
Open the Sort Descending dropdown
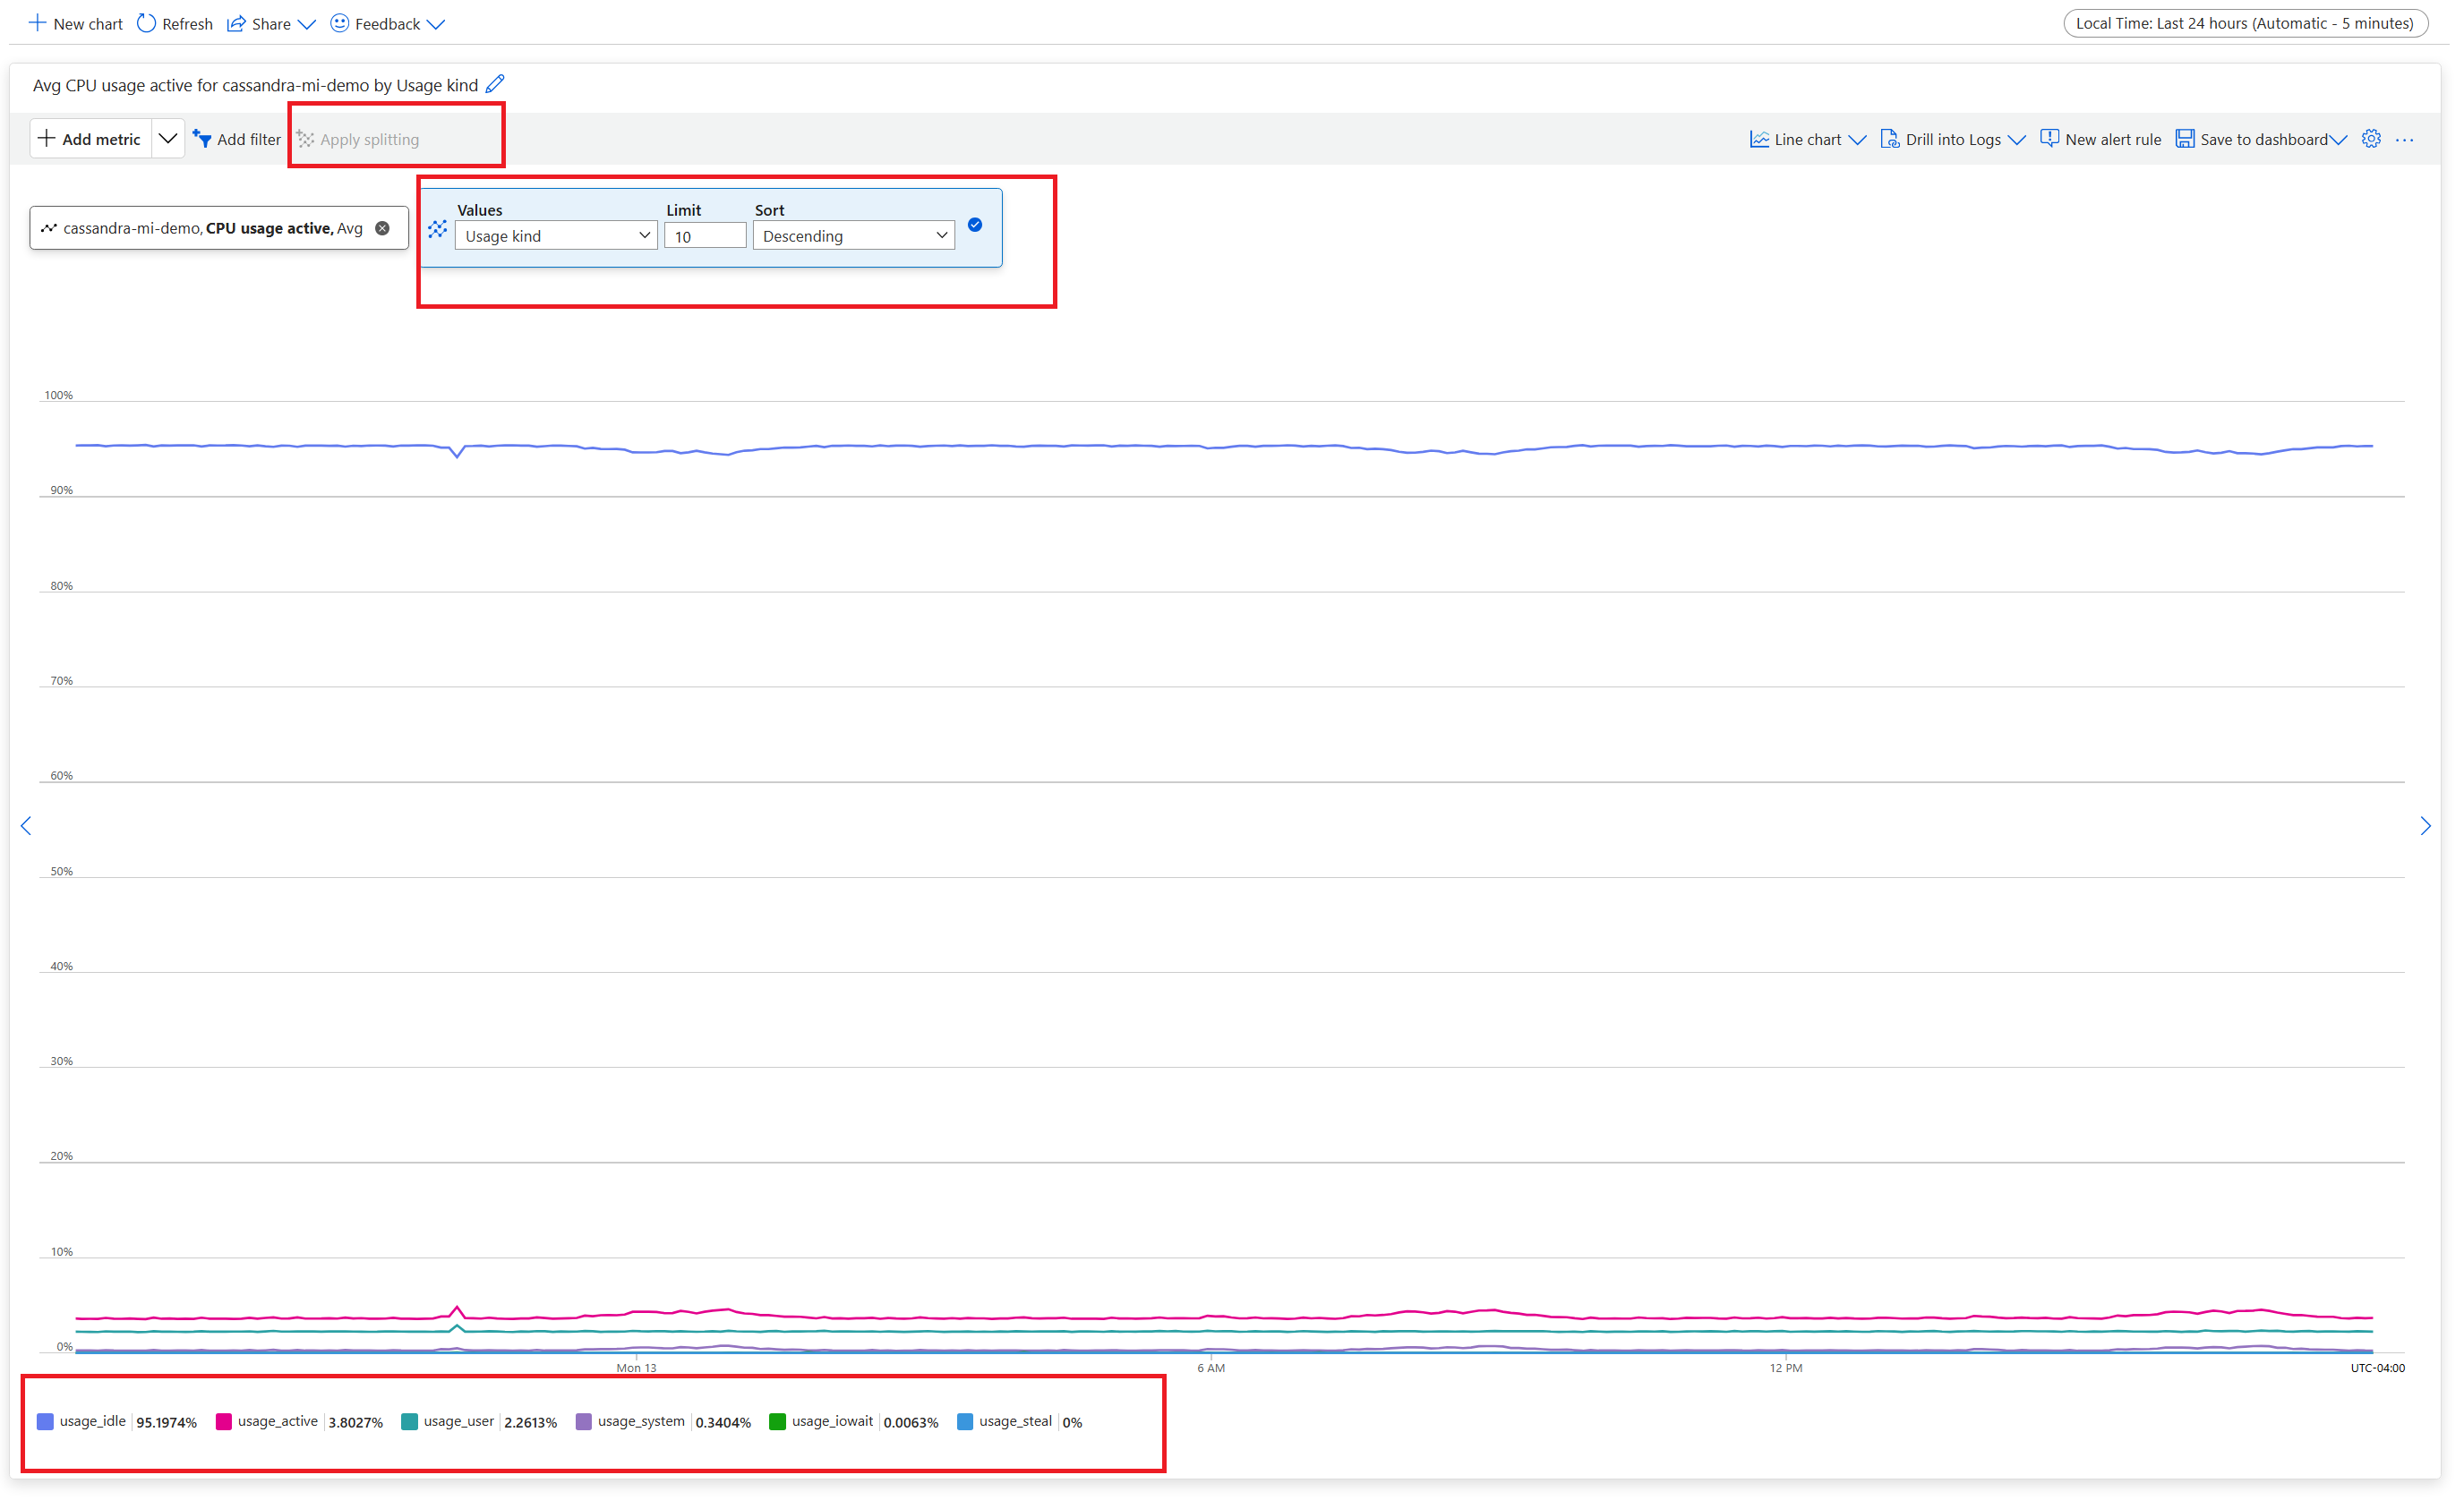click(853, 236)
